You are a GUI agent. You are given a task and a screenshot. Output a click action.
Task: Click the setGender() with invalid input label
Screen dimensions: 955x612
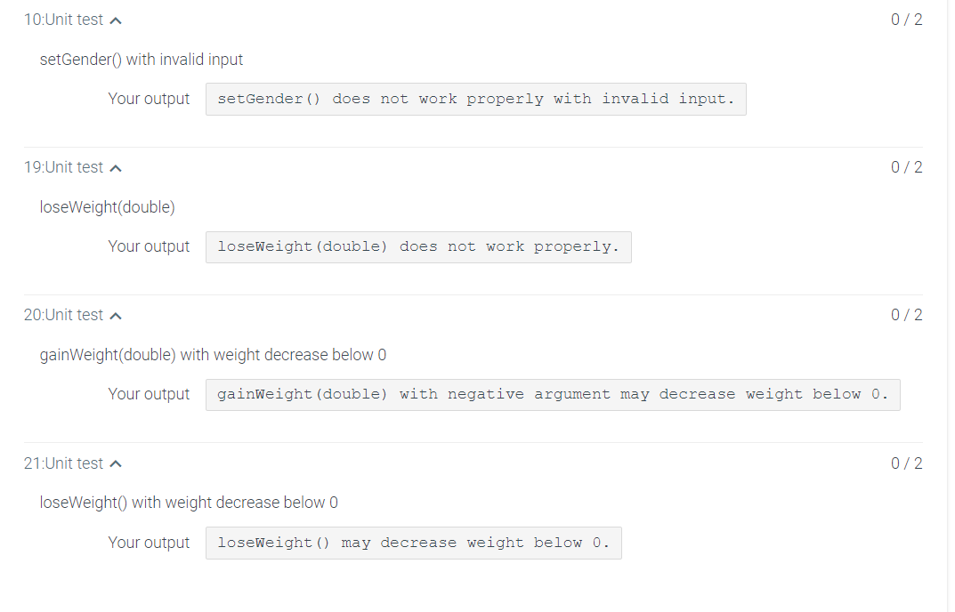click(x=141, y=59)
